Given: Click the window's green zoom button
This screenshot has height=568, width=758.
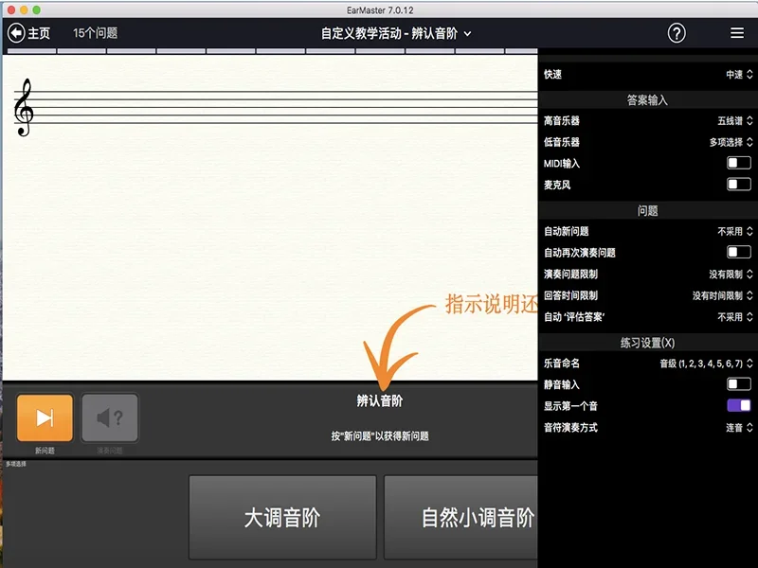Looking at the screenshot, I should coord(36,9).
